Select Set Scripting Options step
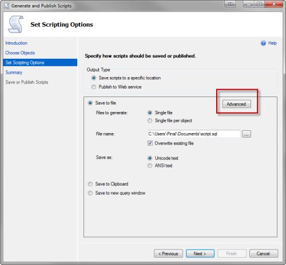This screenshot has width=286, height=265. click(40, 63)
